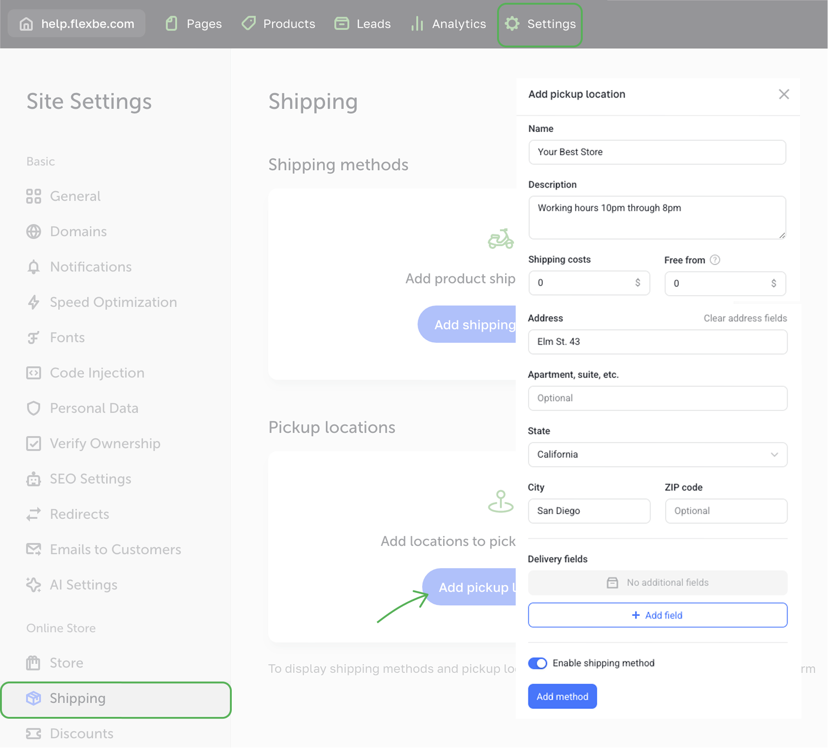
Task: Click the SEO Settings robot icon
Action: click(x=34, y=479)
